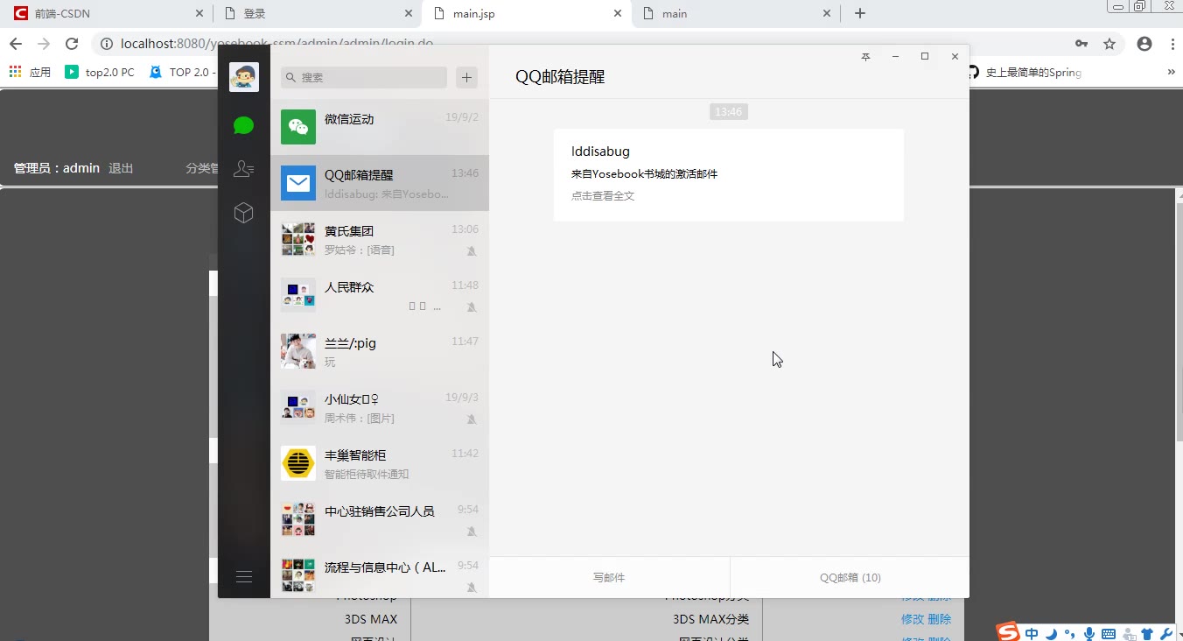Click the 微信运动 green avatar icon
1183x641 pixels.
(298, 127)
